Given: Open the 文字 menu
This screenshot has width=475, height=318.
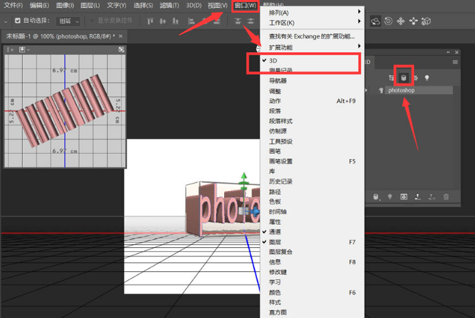Looking at the screenshot, I should [x=116, y=5].
